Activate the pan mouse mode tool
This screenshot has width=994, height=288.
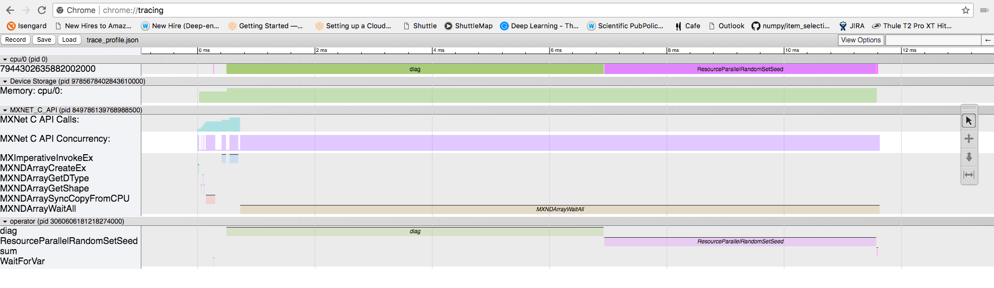(x=969, y=139)
